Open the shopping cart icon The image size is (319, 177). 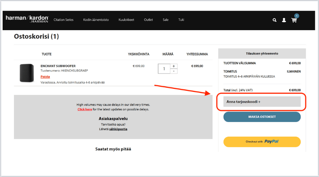click(x=294, y=20)
